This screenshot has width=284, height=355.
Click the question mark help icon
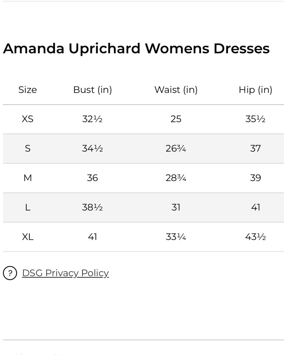point(10,273)
